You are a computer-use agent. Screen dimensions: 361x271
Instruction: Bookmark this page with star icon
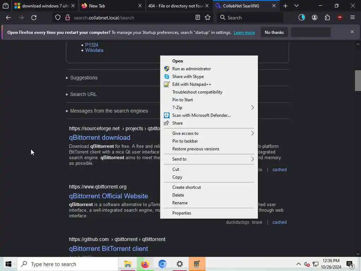point(208,18)
